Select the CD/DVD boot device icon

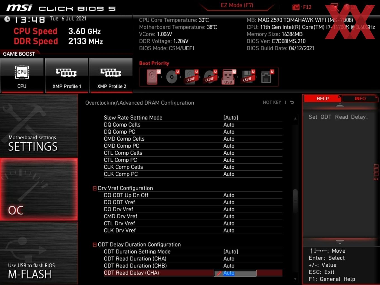point(172,77)
